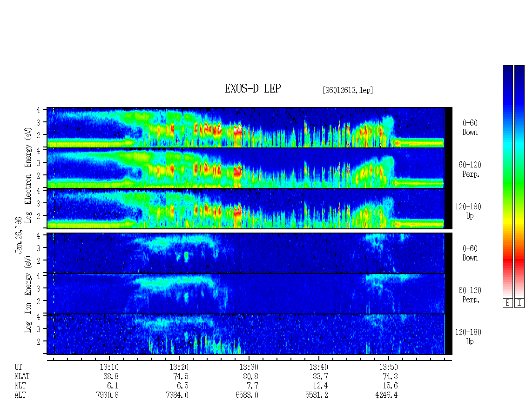Screen dimensions: 526x407
Task: Select the 13:50 time tick label
Action: click(389, 367)
